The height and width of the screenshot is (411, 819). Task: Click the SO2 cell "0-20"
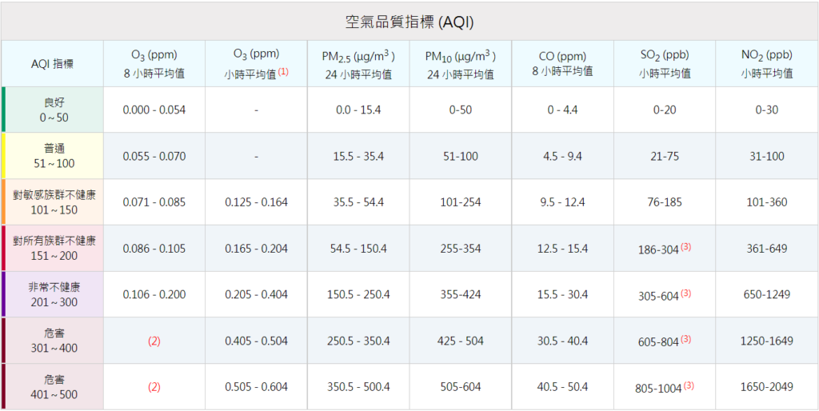coord(665,110)
